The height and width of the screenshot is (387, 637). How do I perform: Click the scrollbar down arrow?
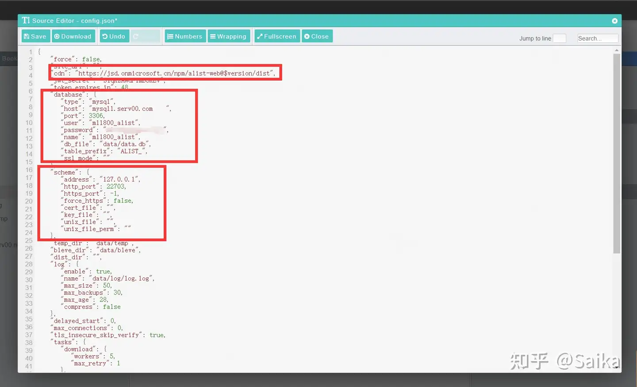coord(617,368)
